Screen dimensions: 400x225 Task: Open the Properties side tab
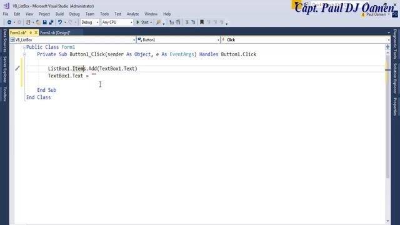point(394,107)
